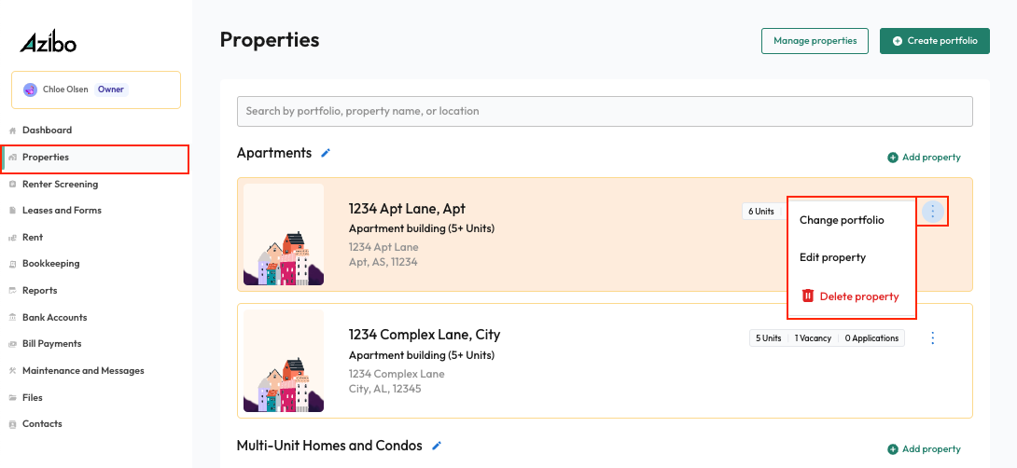Image resolution: width=1017 pixels, height=468 pixels.
Task: Add property under Multi-Unit Homes and Condos
Action: pyautogui.click(x=924, y=449)
